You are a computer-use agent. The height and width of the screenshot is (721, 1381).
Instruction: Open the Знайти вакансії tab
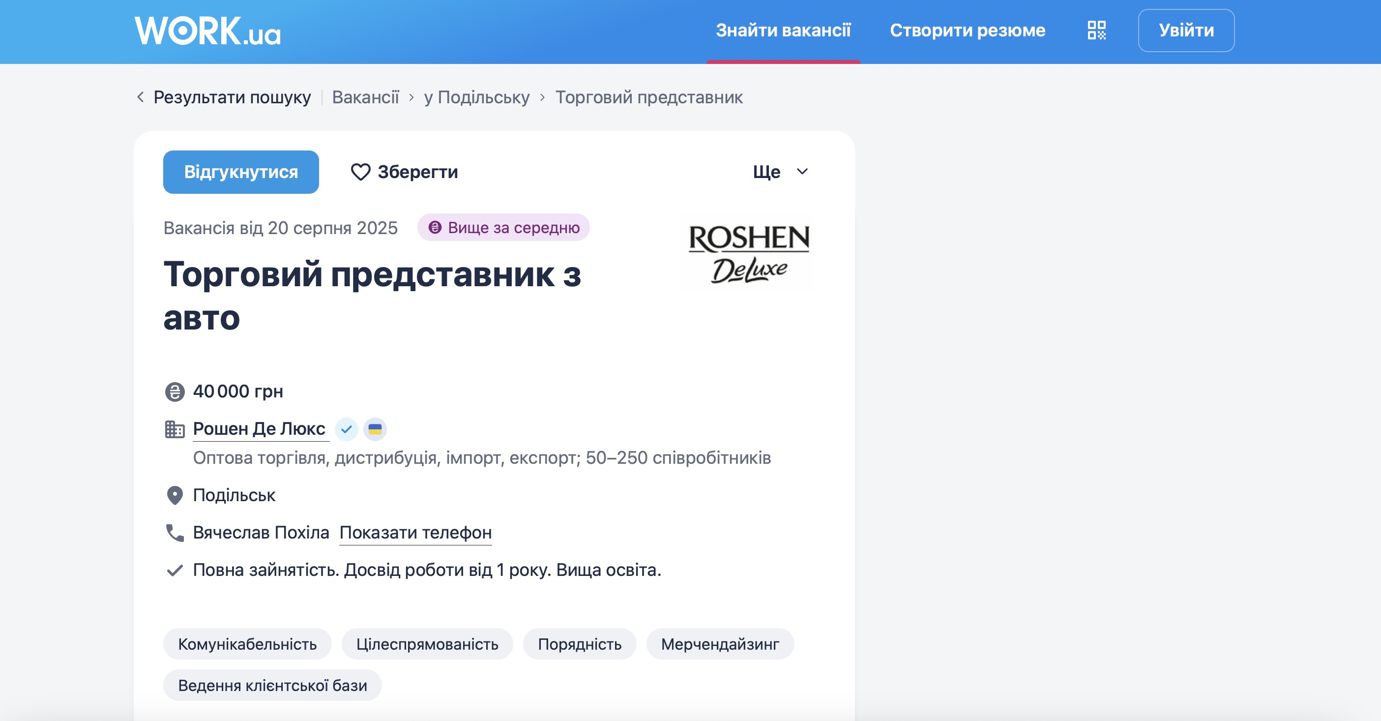[783, 30]
